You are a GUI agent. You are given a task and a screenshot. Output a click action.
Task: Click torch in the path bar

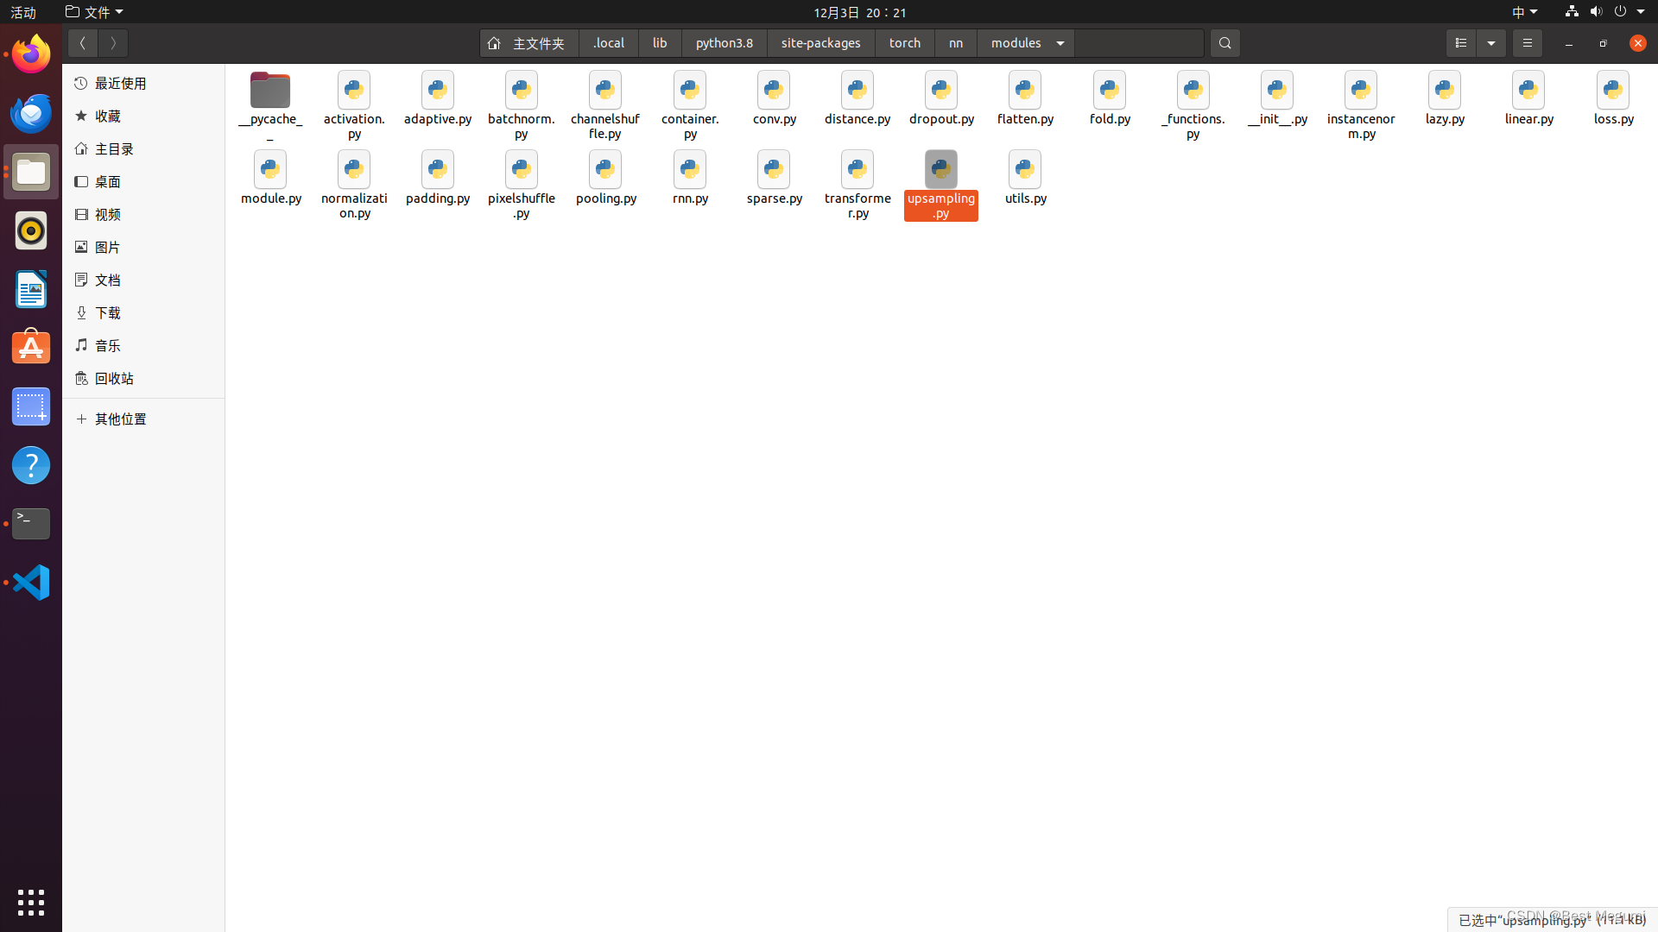tap(904, 42)
